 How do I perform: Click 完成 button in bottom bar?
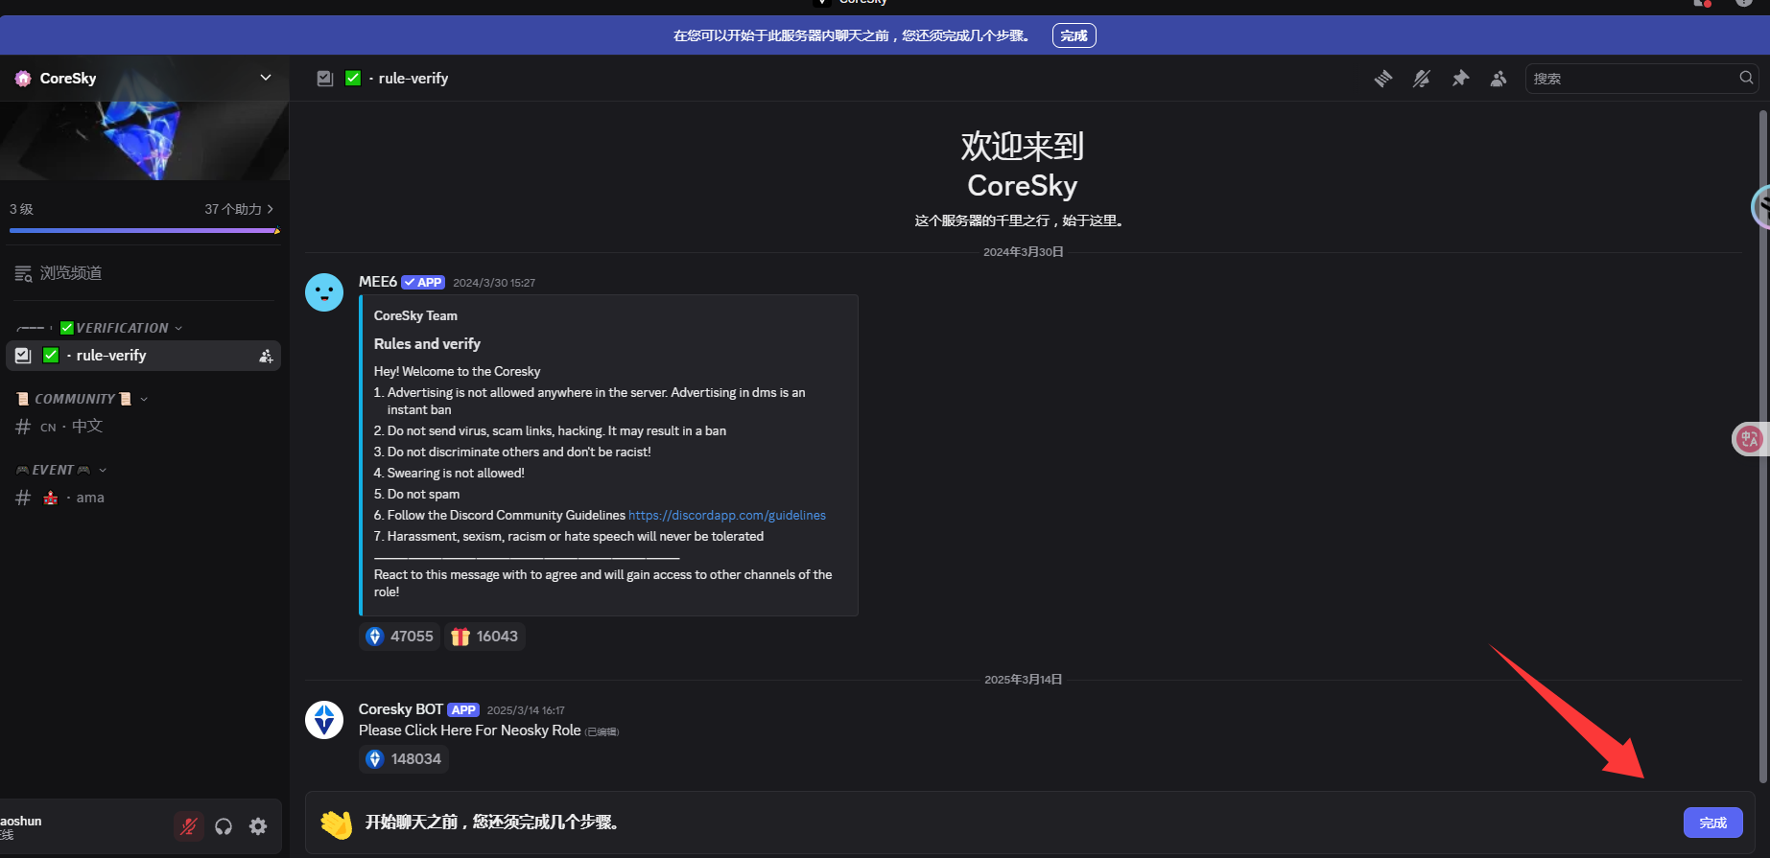pos(1713,823)
